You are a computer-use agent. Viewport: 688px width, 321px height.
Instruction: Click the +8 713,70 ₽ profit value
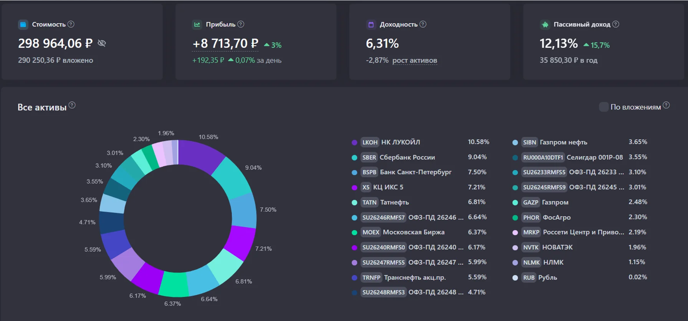pyautogui.click(x=225, y=44)
